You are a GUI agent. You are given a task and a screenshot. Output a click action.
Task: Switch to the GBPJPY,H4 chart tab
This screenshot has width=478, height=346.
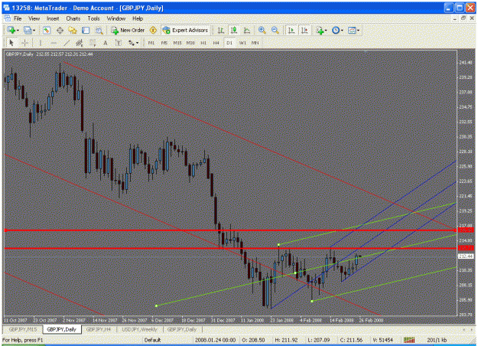(99, 329)
